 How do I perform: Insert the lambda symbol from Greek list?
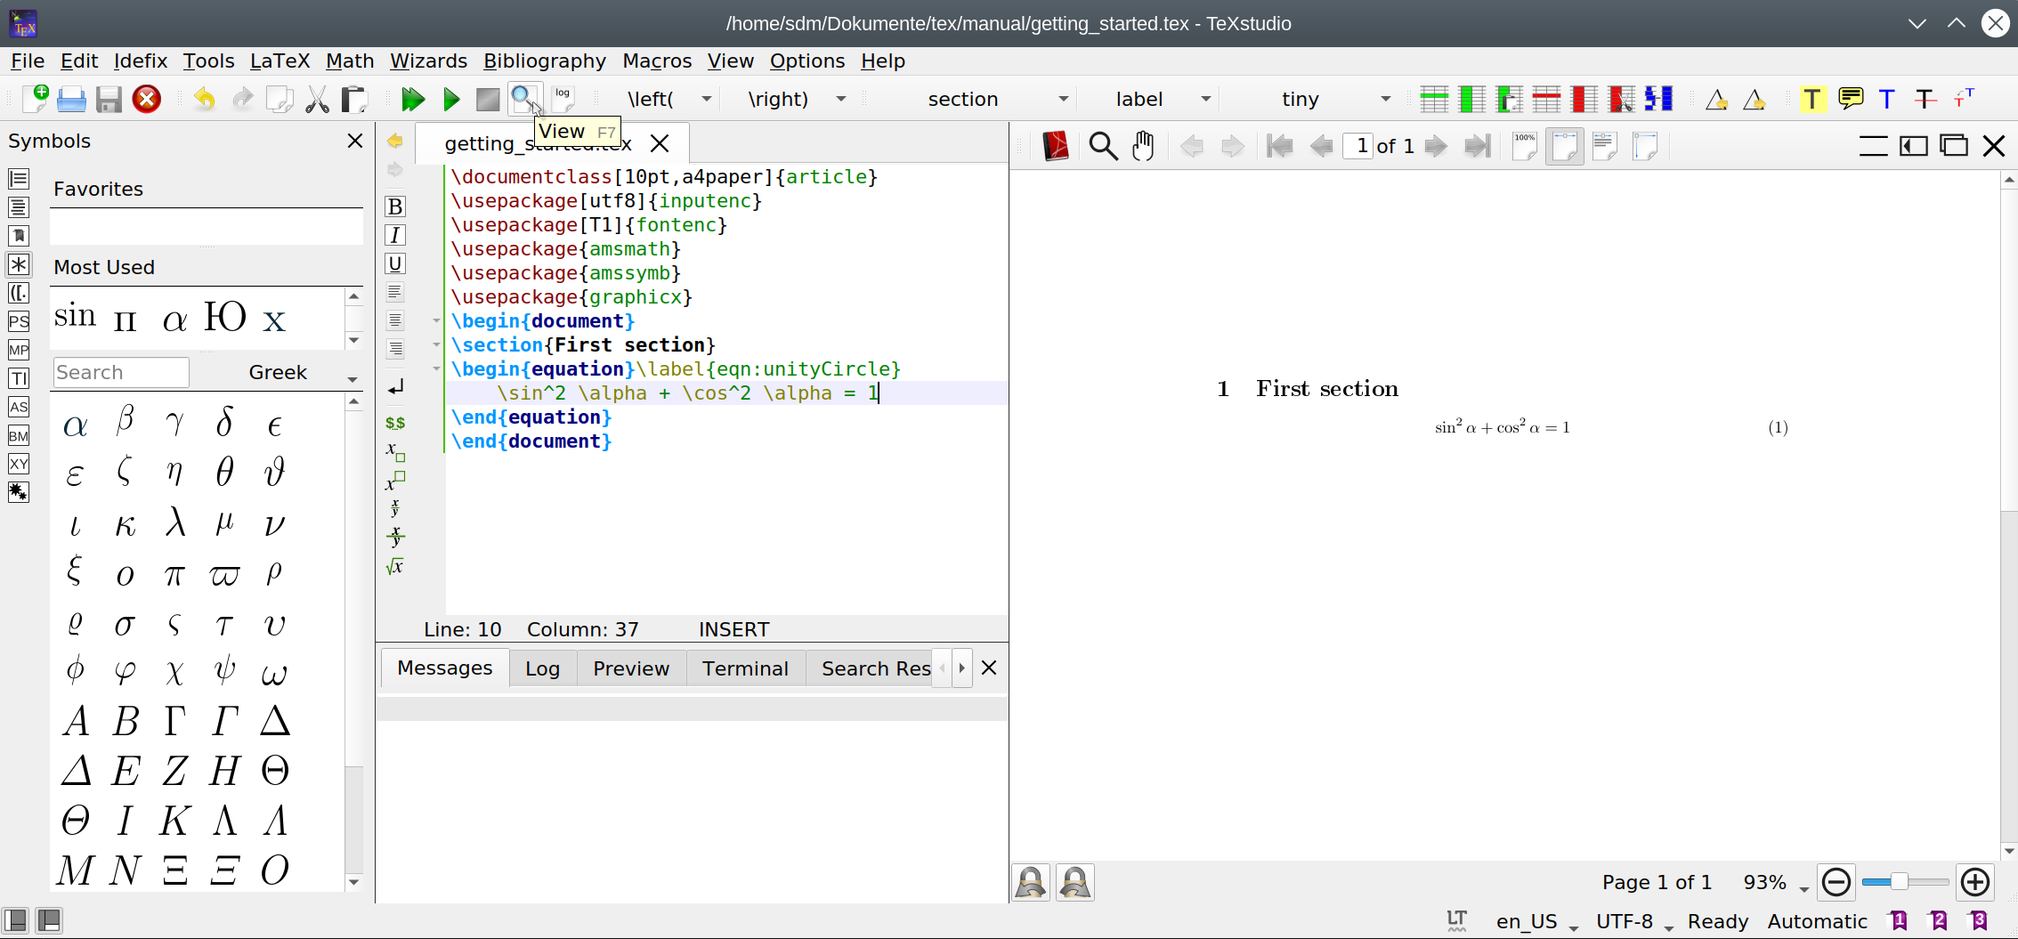coord(175,522)
